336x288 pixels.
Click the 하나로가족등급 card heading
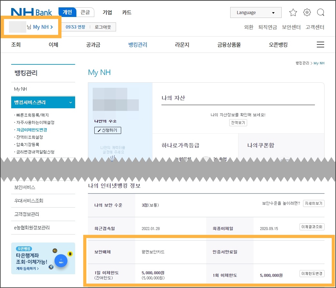point(180,145)
